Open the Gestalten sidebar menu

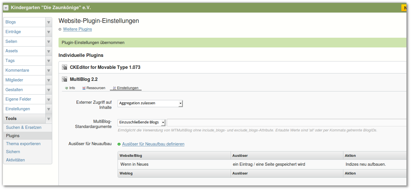point(24,90)
